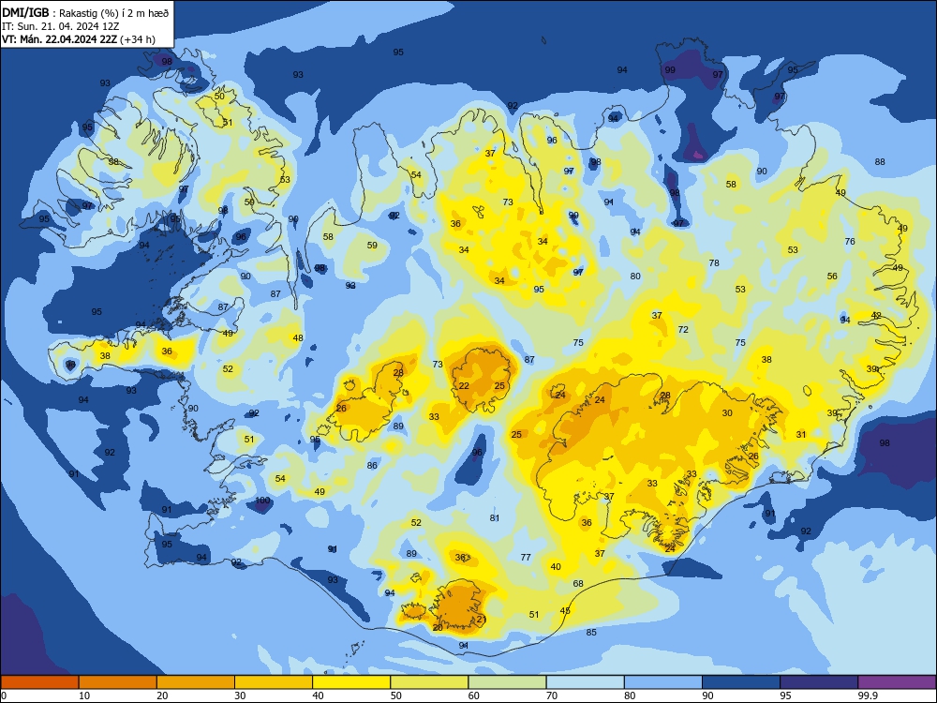The image size is (937, 703).
Task: Click the 0–10 dark orange legend swatch
Action: point(39,682)
